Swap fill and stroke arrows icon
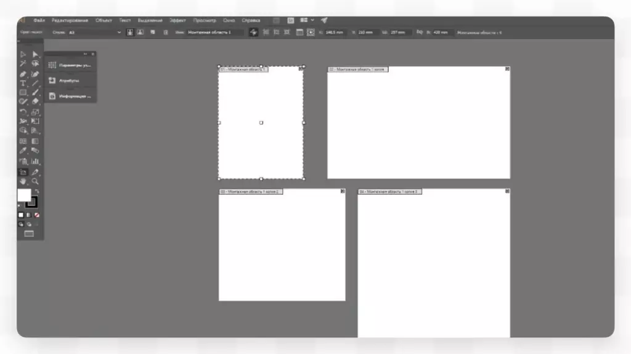The width and height of the screenshot is (631, 354). pos(36,191)
